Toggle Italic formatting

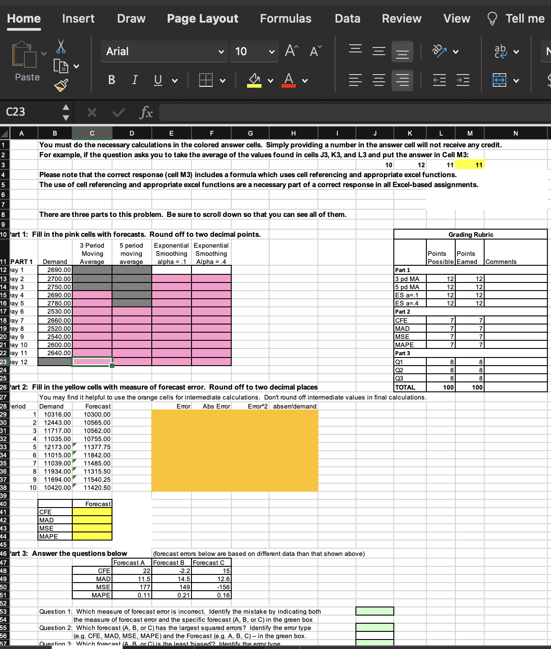134,80
